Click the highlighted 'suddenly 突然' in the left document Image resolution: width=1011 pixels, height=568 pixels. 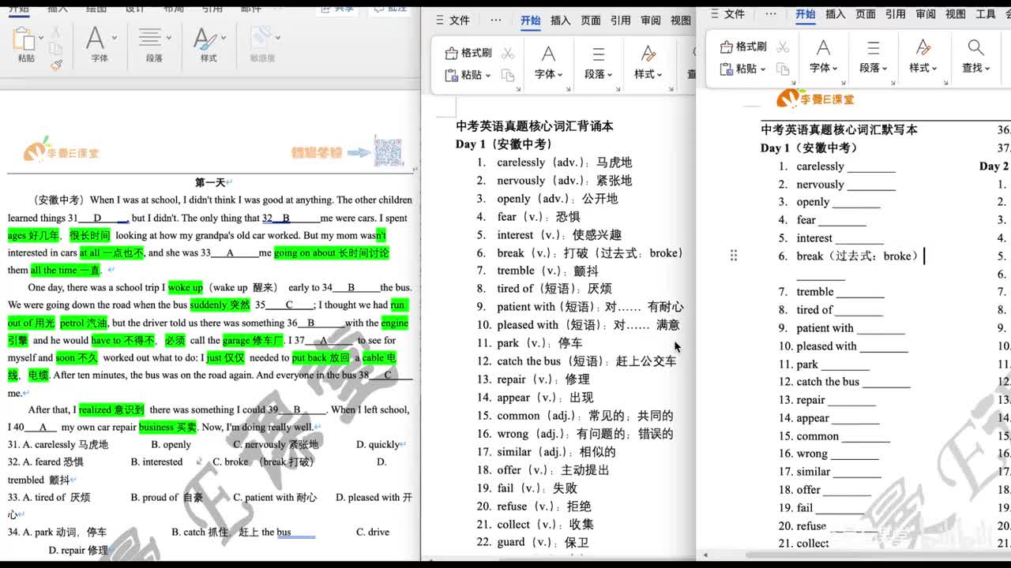220,305
